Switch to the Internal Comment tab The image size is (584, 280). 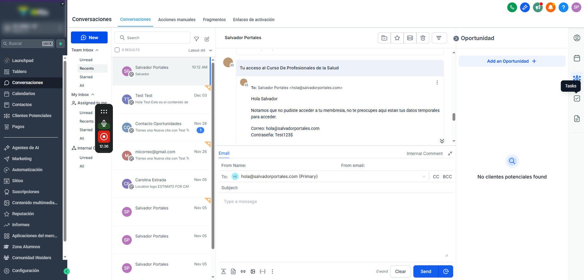click(424, 153)
